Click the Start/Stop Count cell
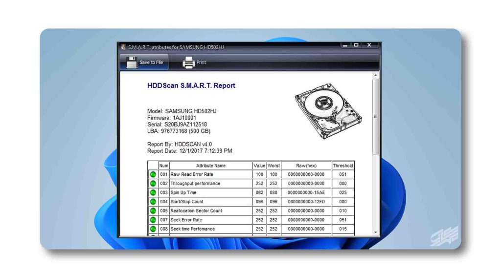Viewport: 501px width, 272px height. click(211, 202)
